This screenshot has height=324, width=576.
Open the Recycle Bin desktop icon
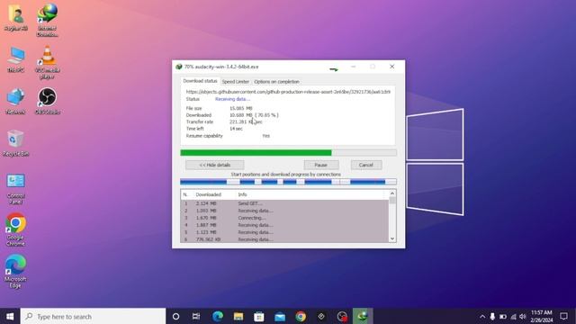pos(15,143)
